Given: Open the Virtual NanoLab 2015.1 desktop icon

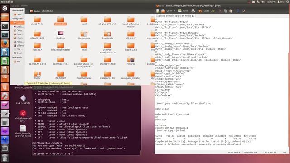Looking at the screenshot, I should [23, 116].
